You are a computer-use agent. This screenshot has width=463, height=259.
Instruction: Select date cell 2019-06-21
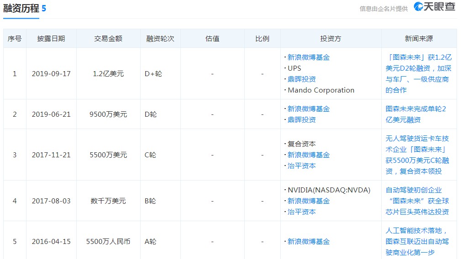[51, 114]
